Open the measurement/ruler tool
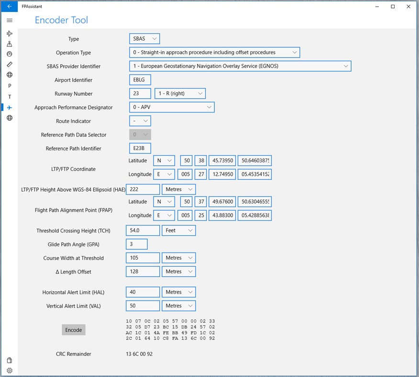The width and height of the screenshot is (419, 377). (10, 64)
